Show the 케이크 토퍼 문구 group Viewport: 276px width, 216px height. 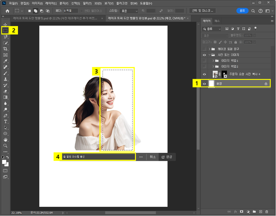pos(205,49)
